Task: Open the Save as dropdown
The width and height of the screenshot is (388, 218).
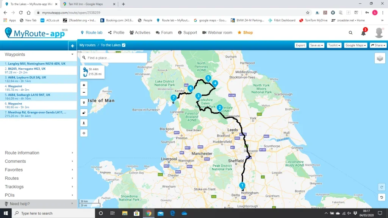Action: point(316,45)
